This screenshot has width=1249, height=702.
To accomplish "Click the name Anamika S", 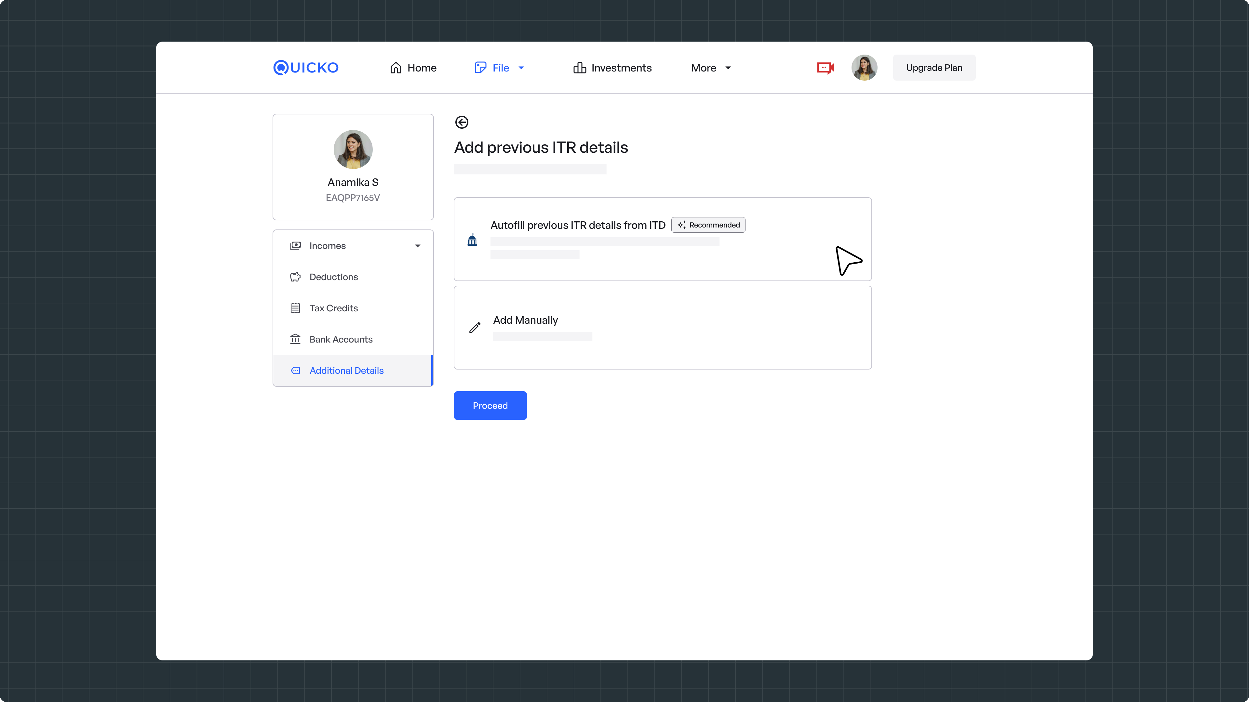I will (353, 182).
